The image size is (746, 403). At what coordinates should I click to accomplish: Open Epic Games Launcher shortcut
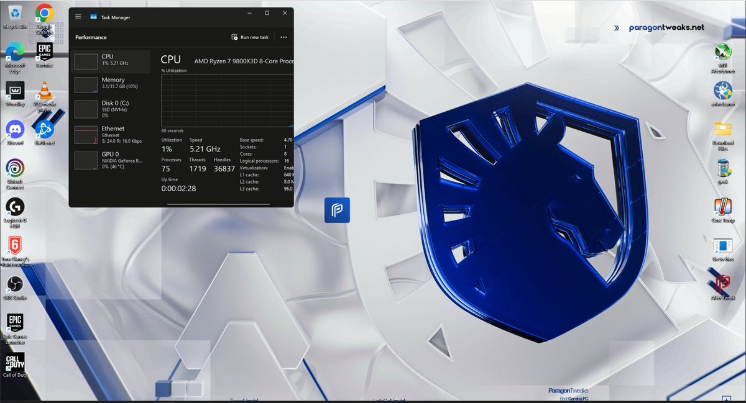15,329
